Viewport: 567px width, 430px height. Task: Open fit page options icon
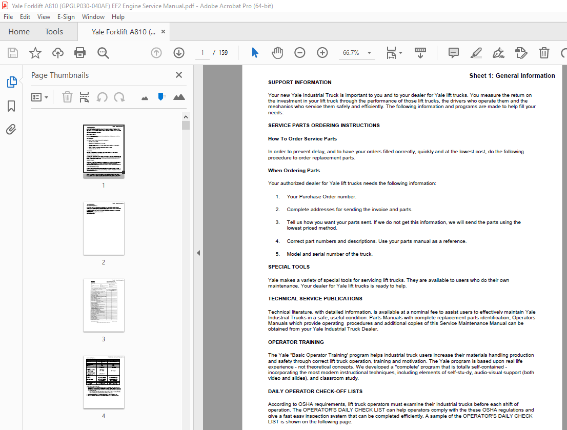coord(391,53)
